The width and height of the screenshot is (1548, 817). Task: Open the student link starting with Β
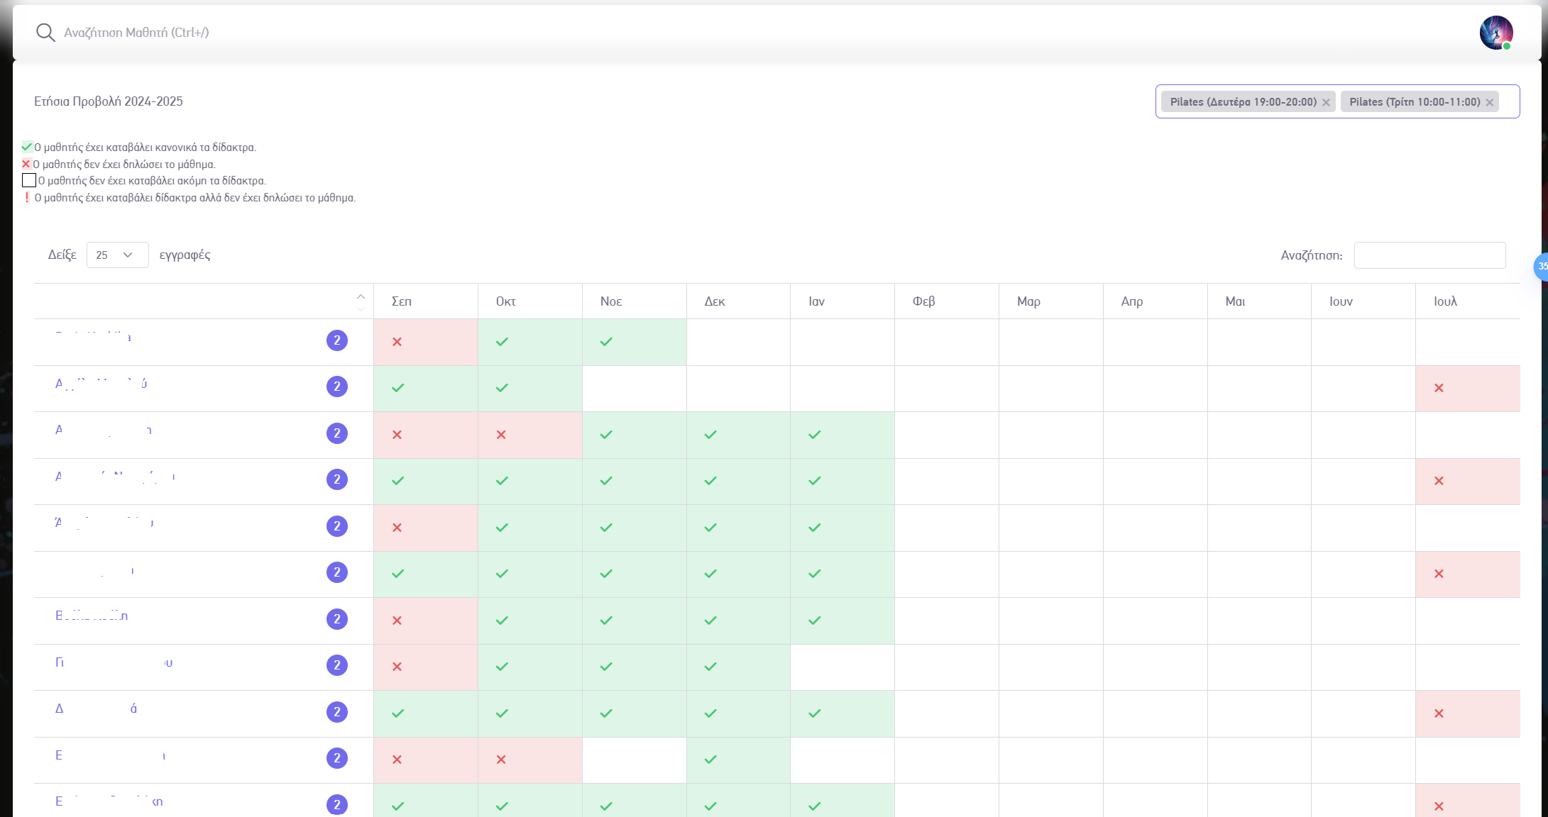pos(92,616)
